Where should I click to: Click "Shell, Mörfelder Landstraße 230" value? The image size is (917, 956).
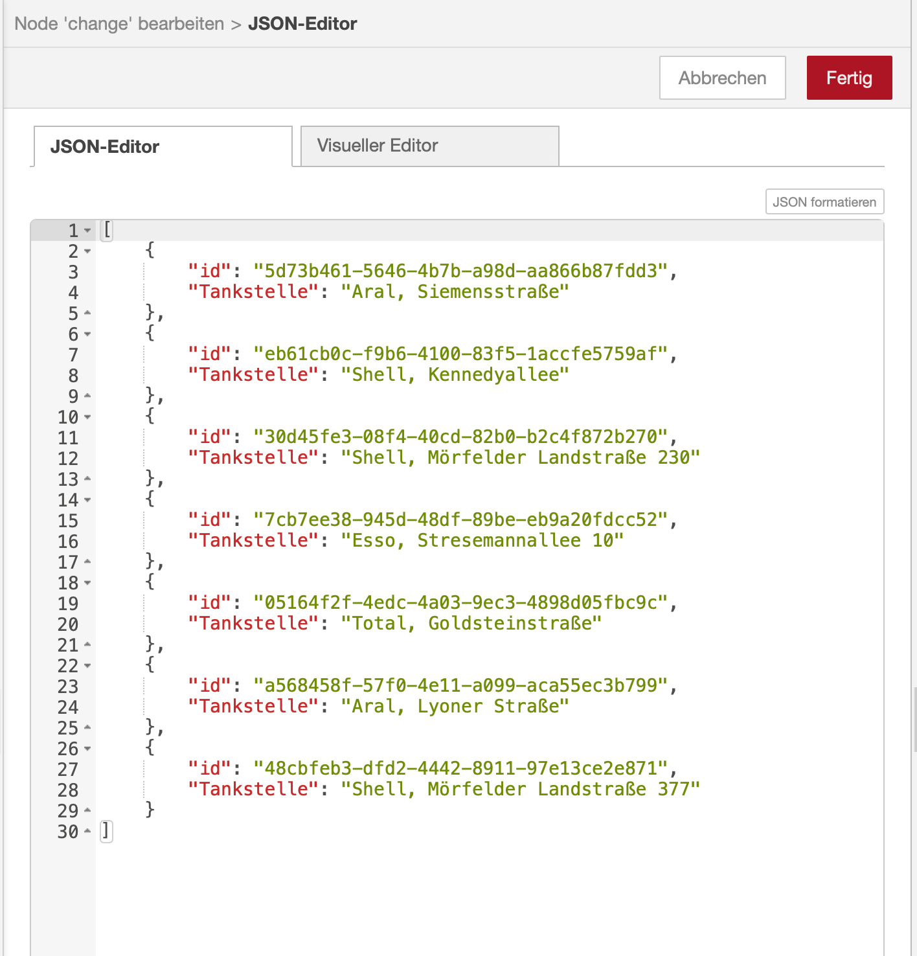tap(521, 457)
